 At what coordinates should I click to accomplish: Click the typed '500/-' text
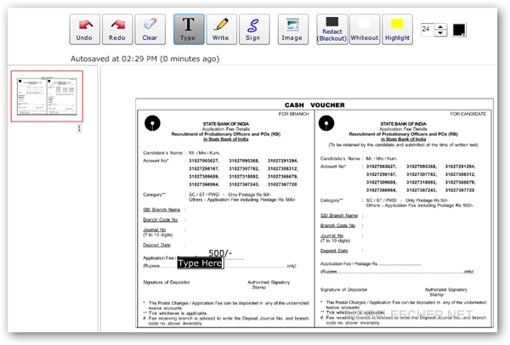pyautogui.click(x=220, y=253)
